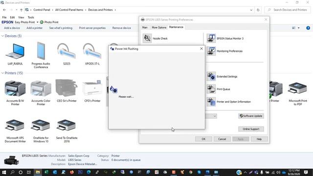This screenshot has width=313, height=176.
Task: Click the Online Support button
Action: [x=251, y=129]
